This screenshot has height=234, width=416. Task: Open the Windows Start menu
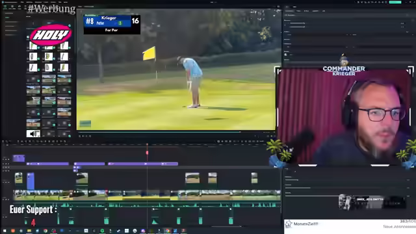(5, 231)
